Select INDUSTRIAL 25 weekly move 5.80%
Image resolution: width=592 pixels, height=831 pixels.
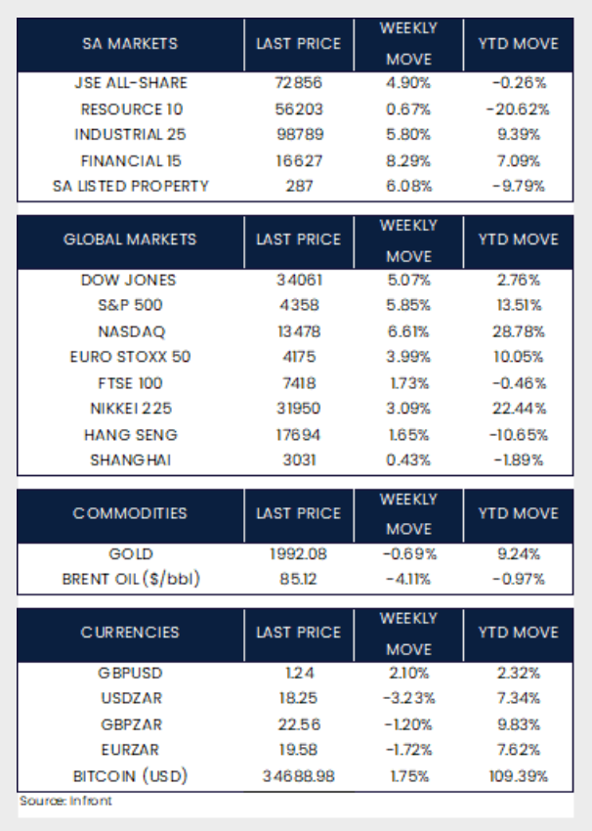(407, 135)
